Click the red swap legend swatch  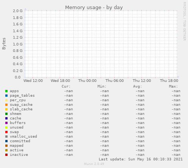point(6,132)
